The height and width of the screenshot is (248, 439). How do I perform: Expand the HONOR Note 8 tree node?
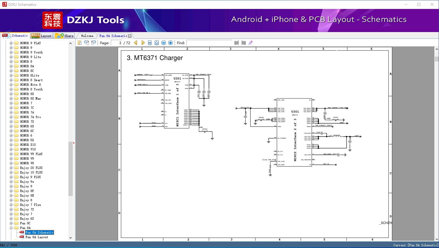[11, 85]
